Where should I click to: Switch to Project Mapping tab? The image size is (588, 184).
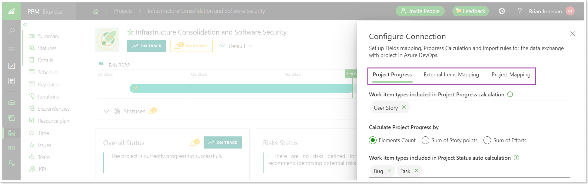click(x=511, y=75)
